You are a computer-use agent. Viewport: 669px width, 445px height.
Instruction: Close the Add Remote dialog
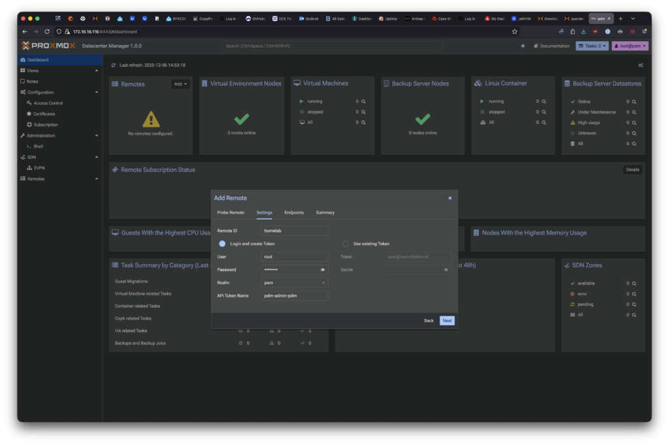tap(449, 198)
